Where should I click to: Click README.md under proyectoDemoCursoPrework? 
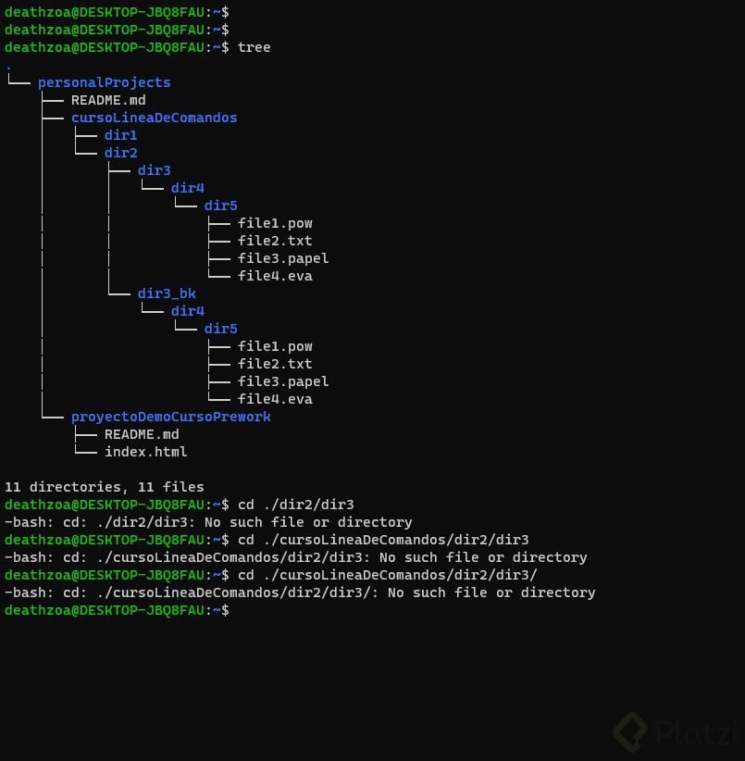[142, 434]
